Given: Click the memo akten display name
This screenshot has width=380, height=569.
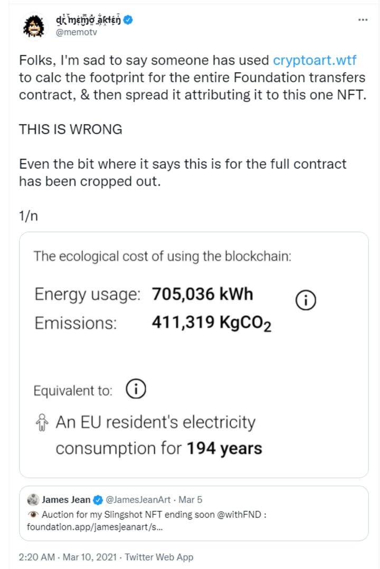Looking at the screenshot, I should click(88, 21).
